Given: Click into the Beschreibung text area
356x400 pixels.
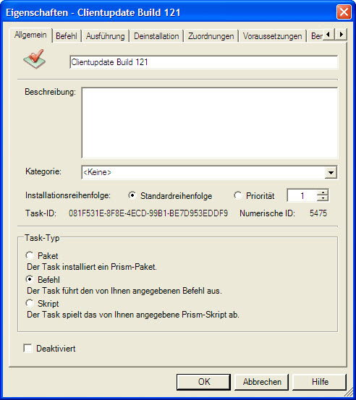Looking at the screenshot, I should [210, 123].
